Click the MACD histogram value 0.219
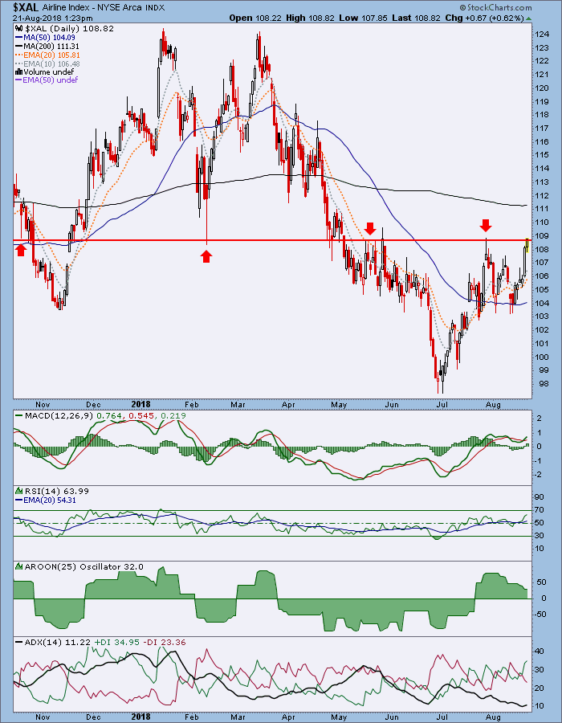The width and height of the screenshot is (562, 723). pyautogui.click(x=173, y=416)
